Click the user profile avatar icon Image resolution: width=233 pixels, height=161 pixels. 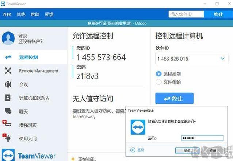(8, 38)
